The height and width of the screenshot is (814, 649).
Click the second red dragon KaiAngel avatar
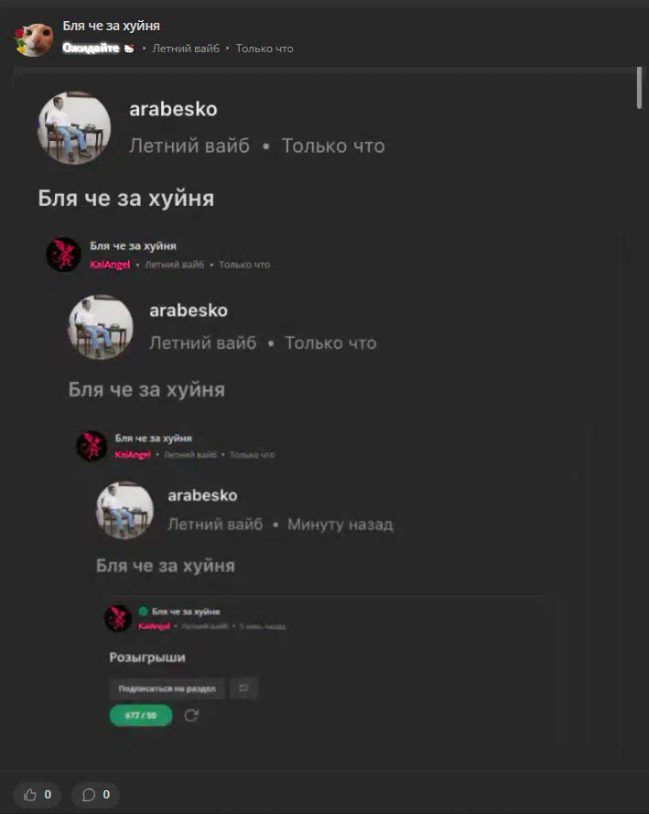click(x=92, y=446)
